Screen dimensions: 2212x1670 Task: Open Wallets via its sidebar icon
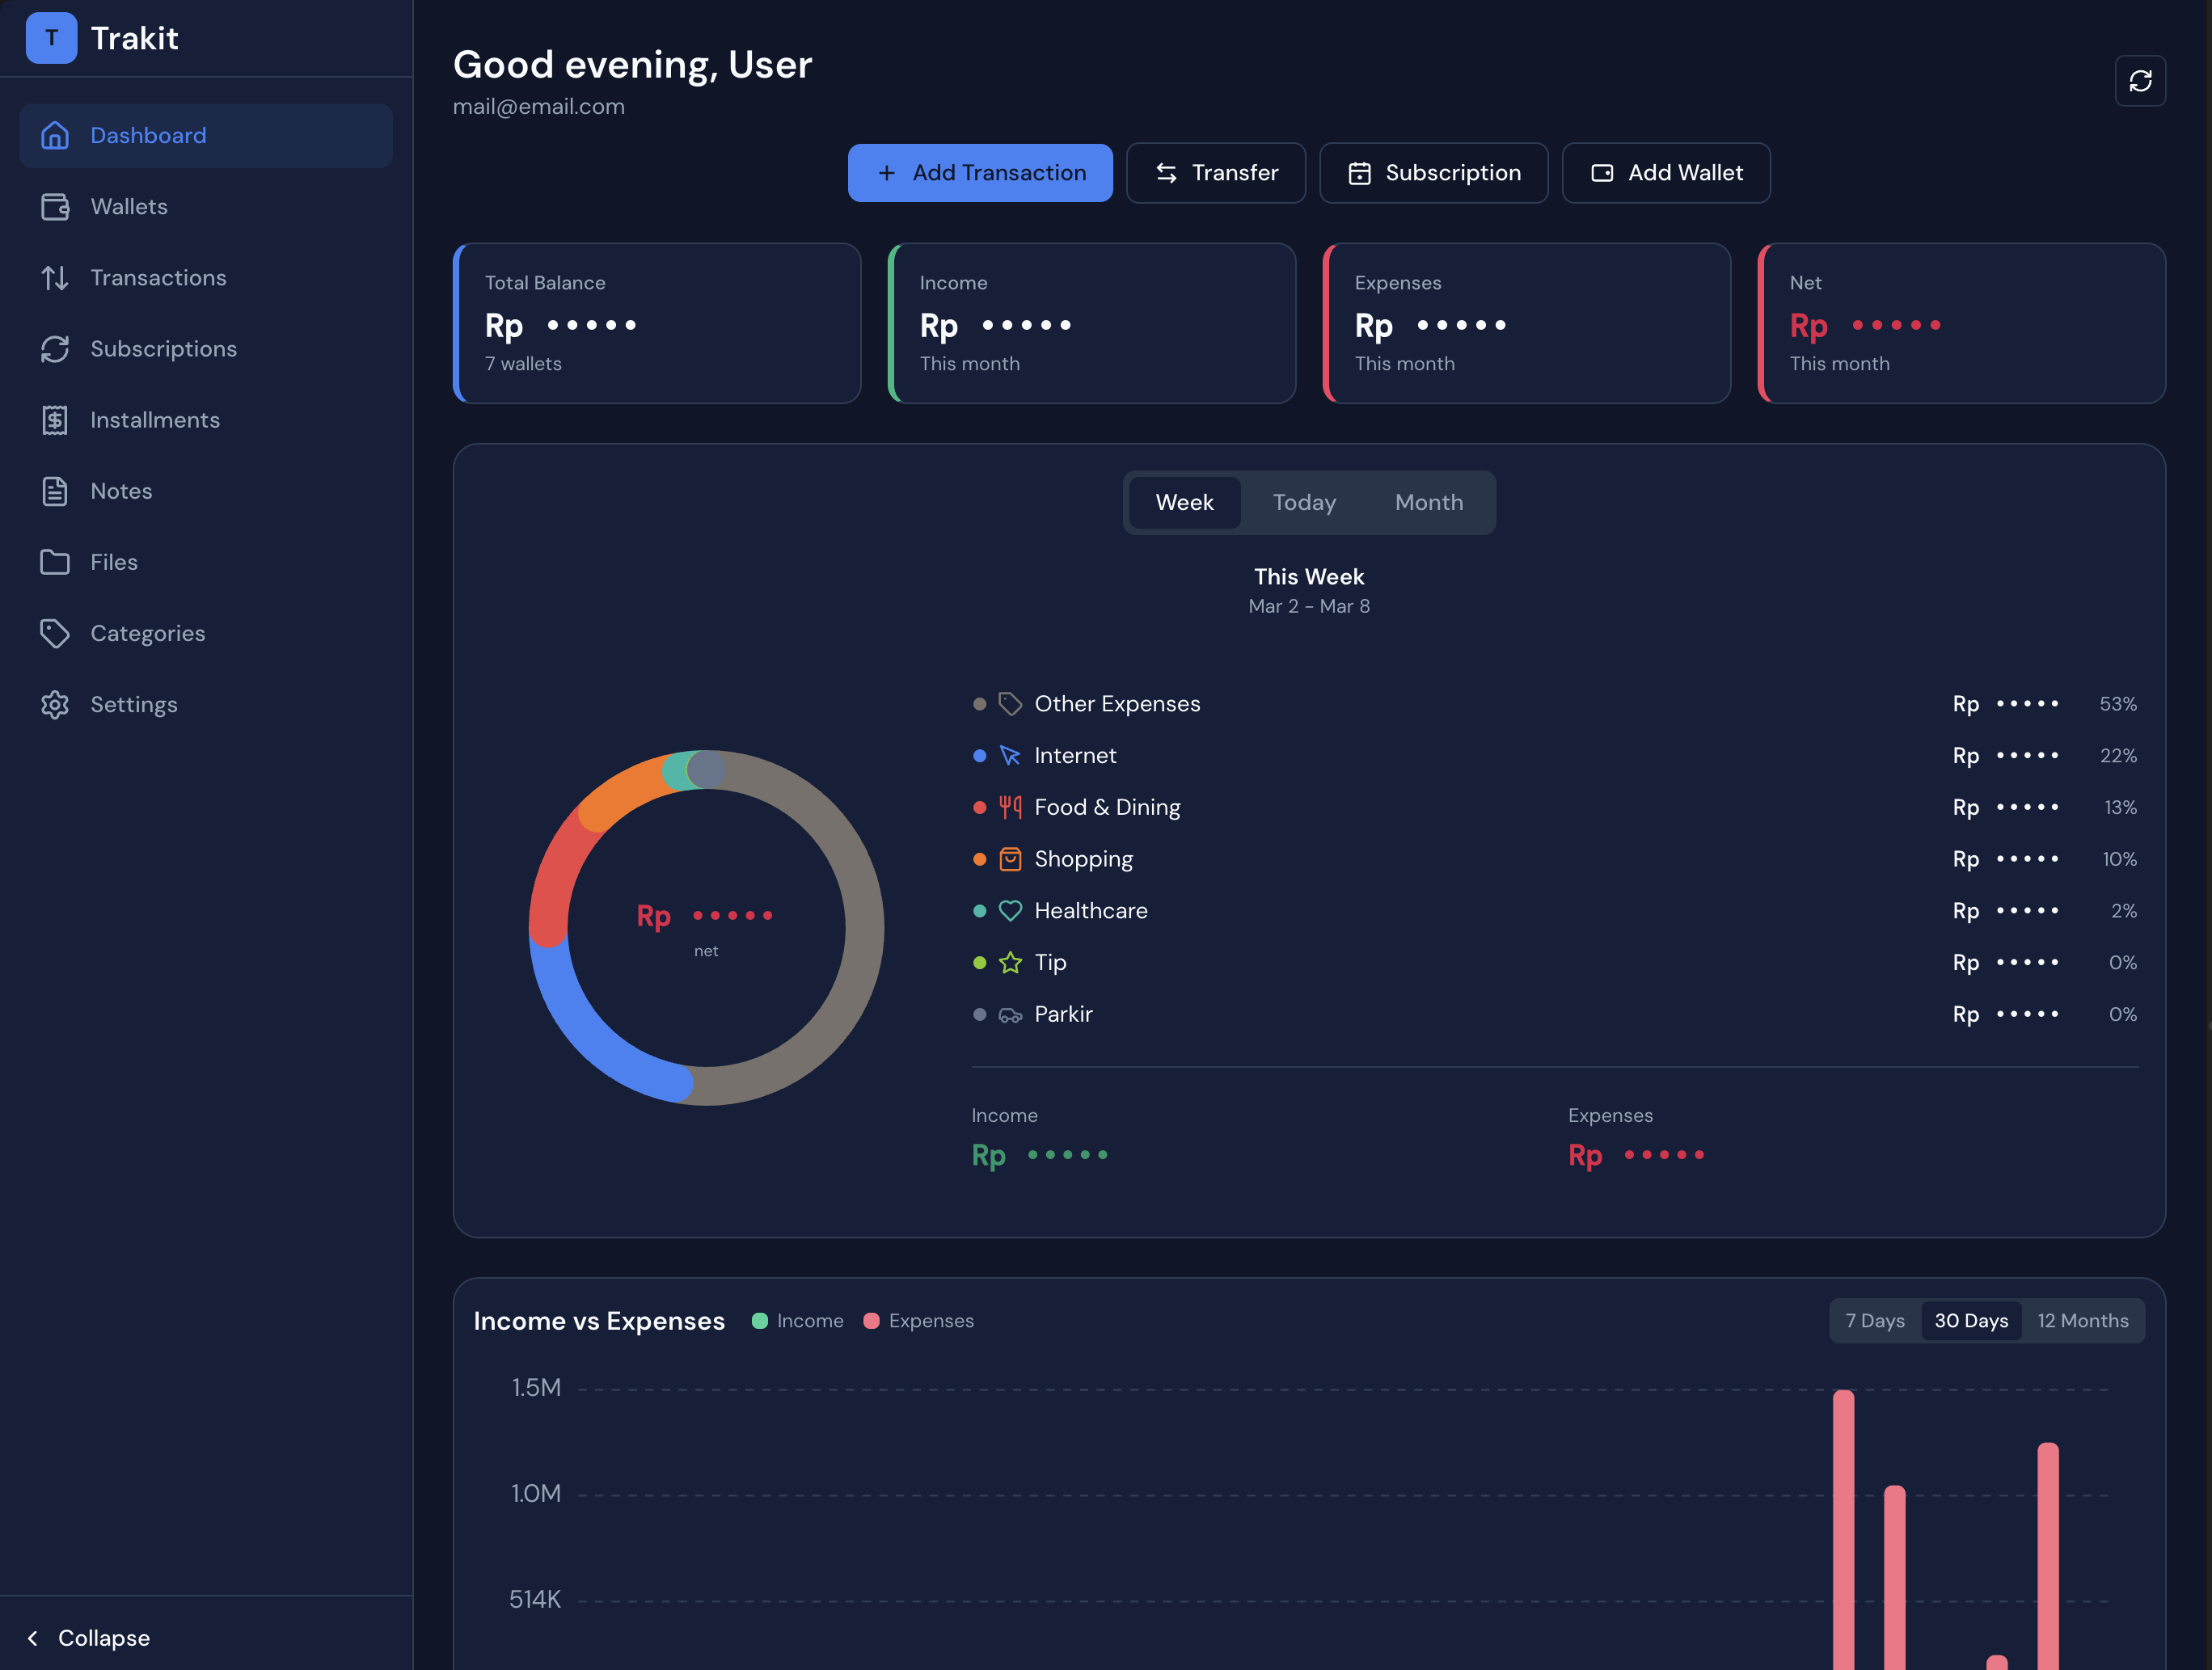point(55,207)
